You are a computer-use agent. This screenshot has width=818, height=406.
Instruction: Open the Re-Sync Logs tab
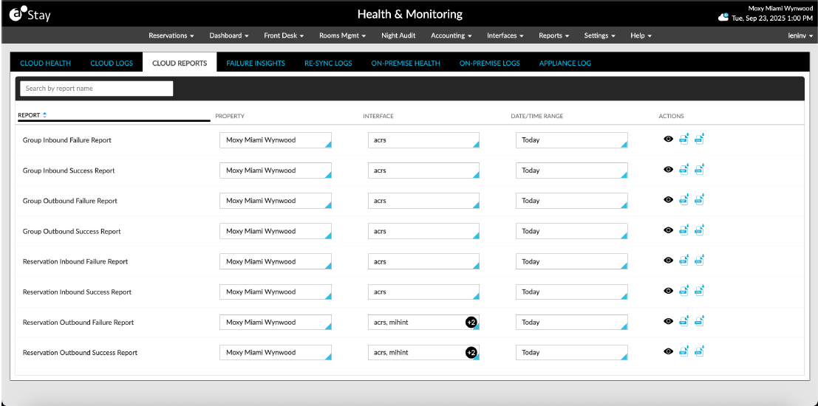[328, 63]
